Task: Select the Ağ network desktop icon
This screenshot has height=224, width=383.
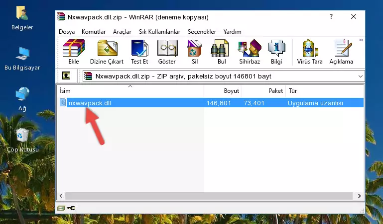Action: 22,94
